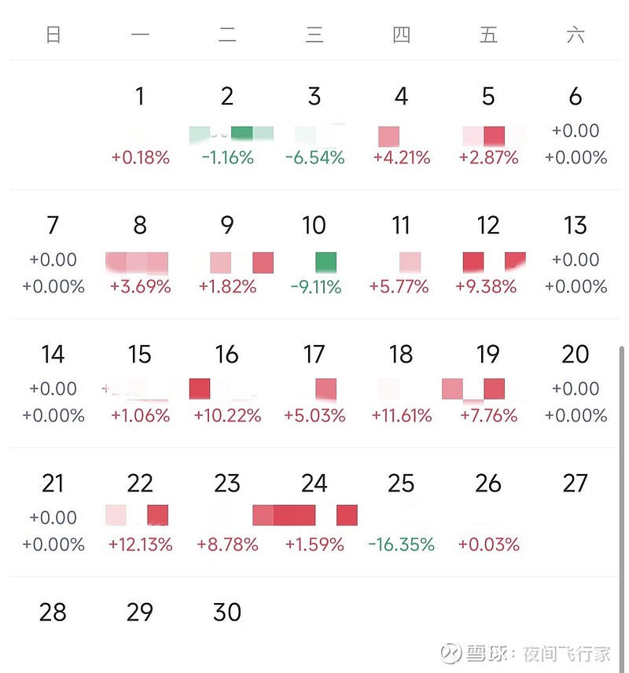
Task: Click day 8 with +3.69%
Action: click(140, 255)
